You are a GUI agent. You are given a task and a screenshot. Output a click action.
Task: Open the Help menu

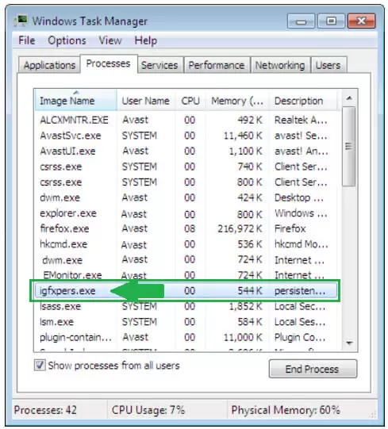pyautogui.click(x=146, y=40)
